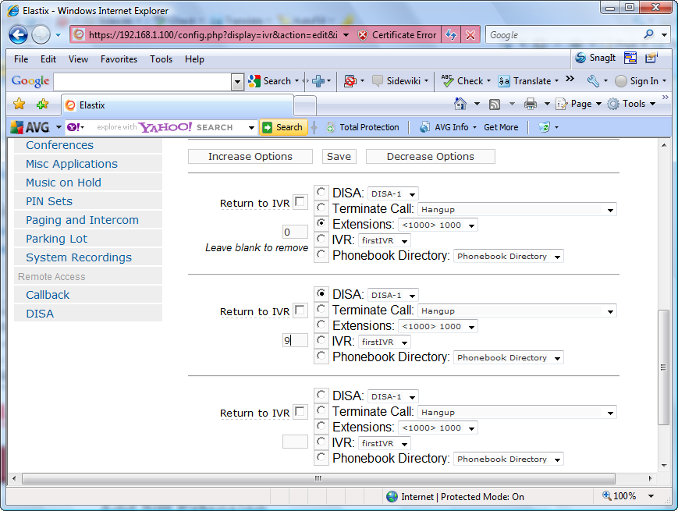Image resolution: width=678 pixels, height=511 pixels.
Task: Open the first Extensions dropdown
Action: 438,225
